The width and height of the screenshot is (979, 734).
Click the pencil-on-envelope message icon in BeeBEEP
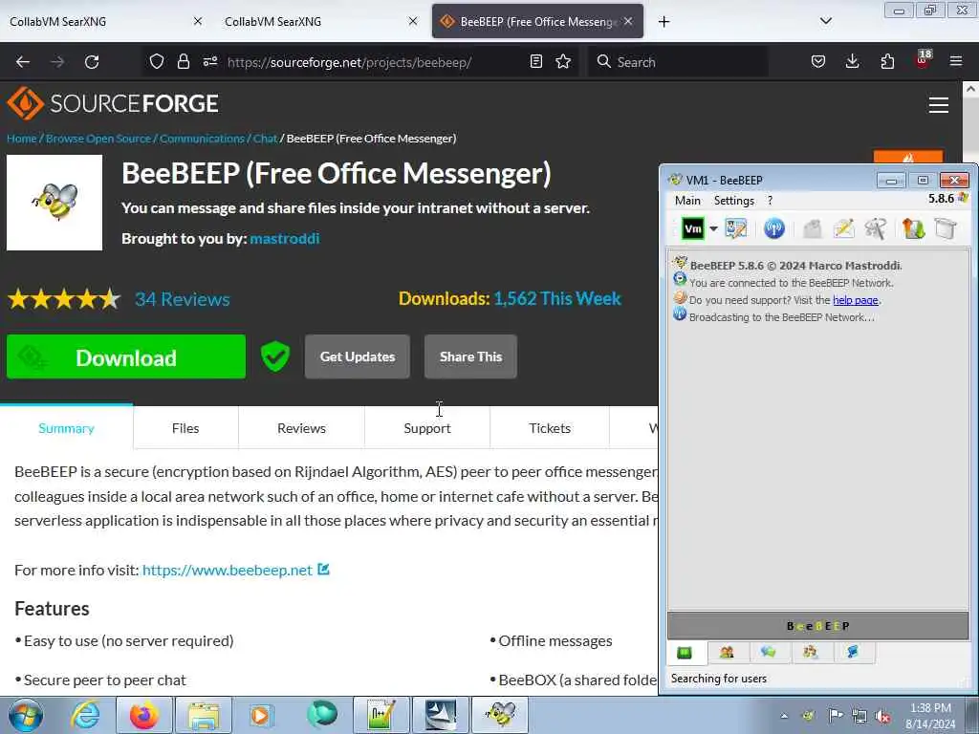click(844, 229)
